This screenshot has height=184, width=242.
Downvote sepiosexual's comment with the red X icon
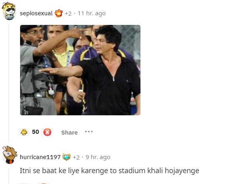(47, 132)
